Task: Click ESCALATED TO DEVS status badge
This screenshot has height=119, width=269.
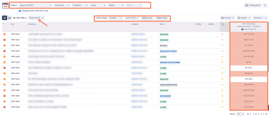Action: point(168,51)
